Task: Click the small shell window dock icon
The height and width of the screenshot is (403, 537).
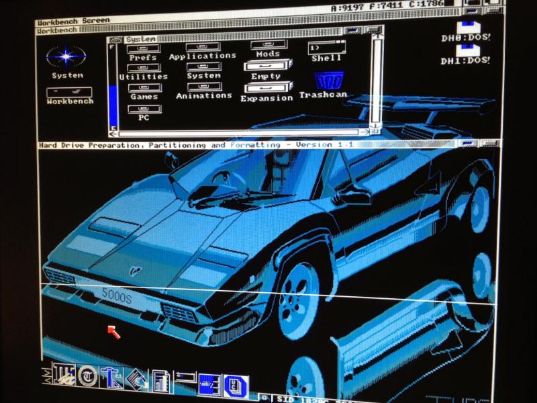Action: (x=185, y=377)
